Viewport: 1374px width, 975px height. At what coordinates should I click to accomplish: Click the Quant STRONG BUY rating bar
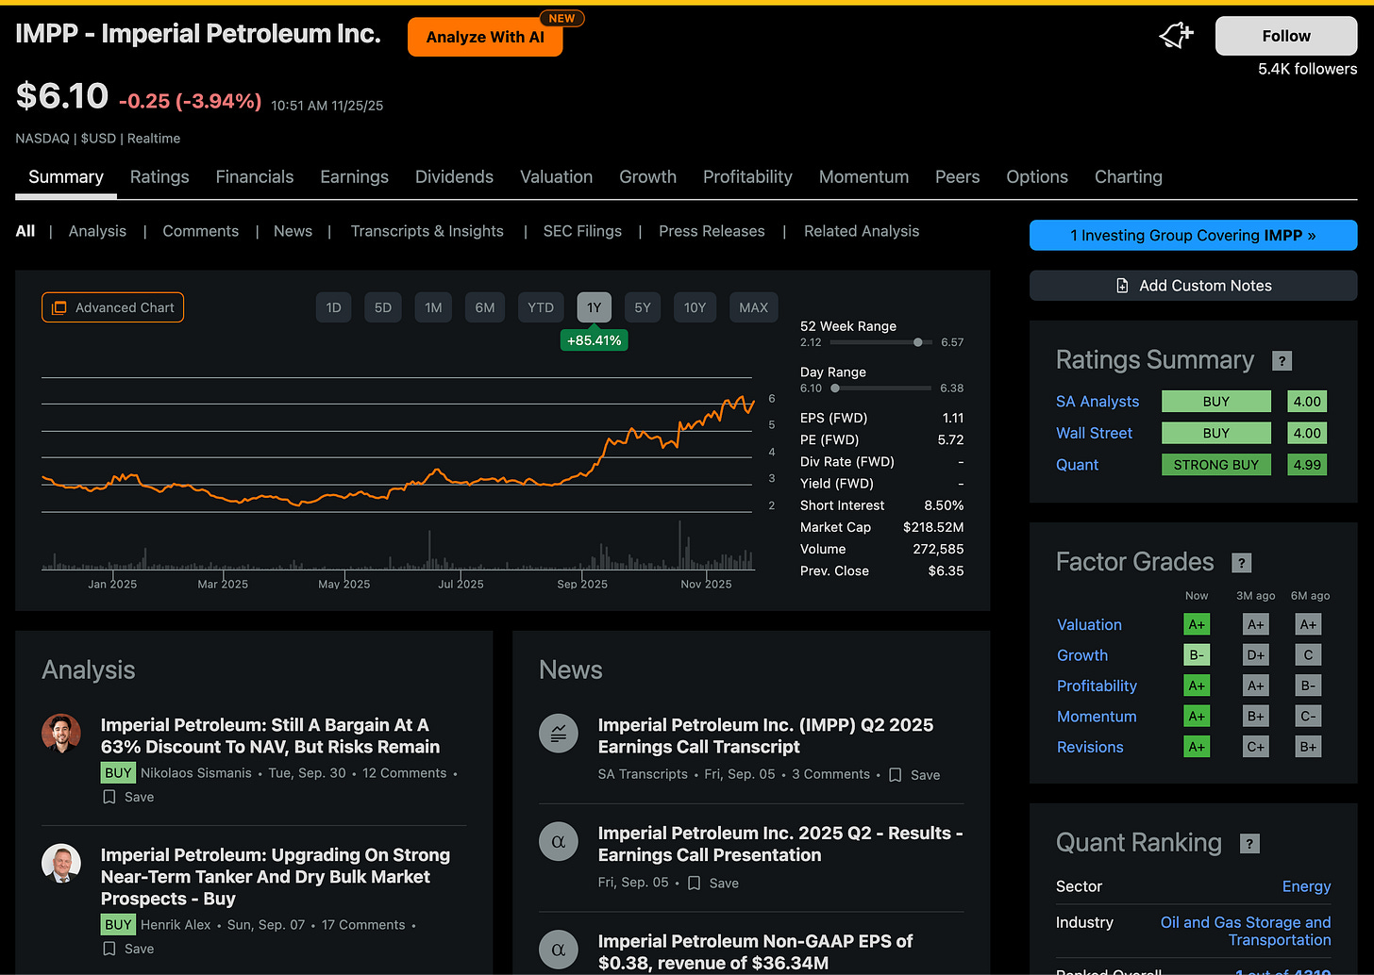[1215, 465]
